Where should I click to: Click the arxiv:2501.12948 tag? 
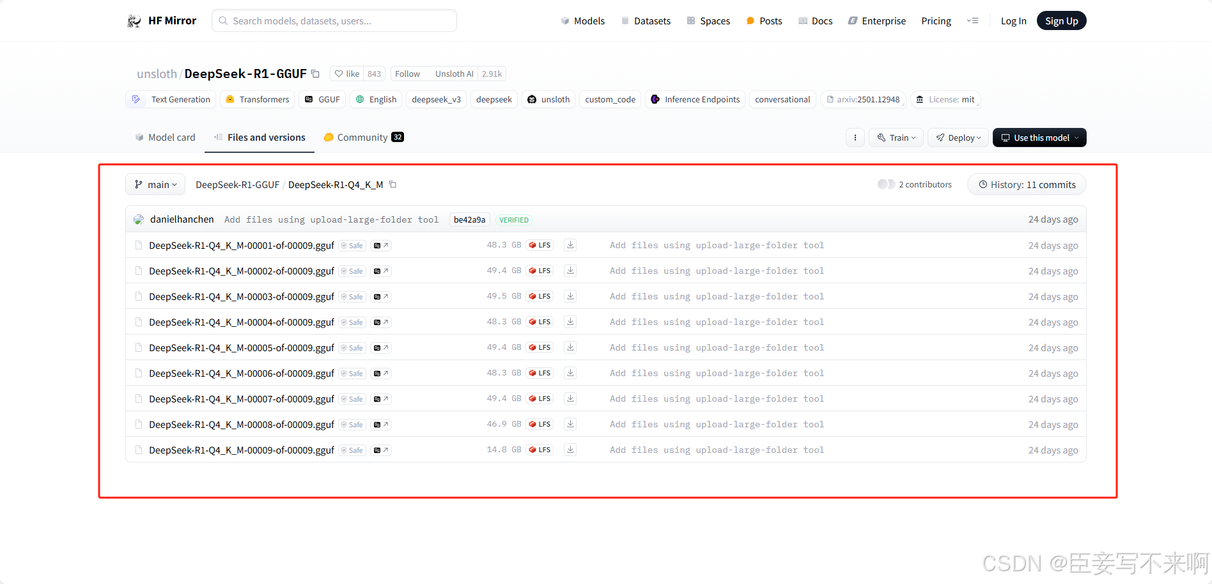863,100
